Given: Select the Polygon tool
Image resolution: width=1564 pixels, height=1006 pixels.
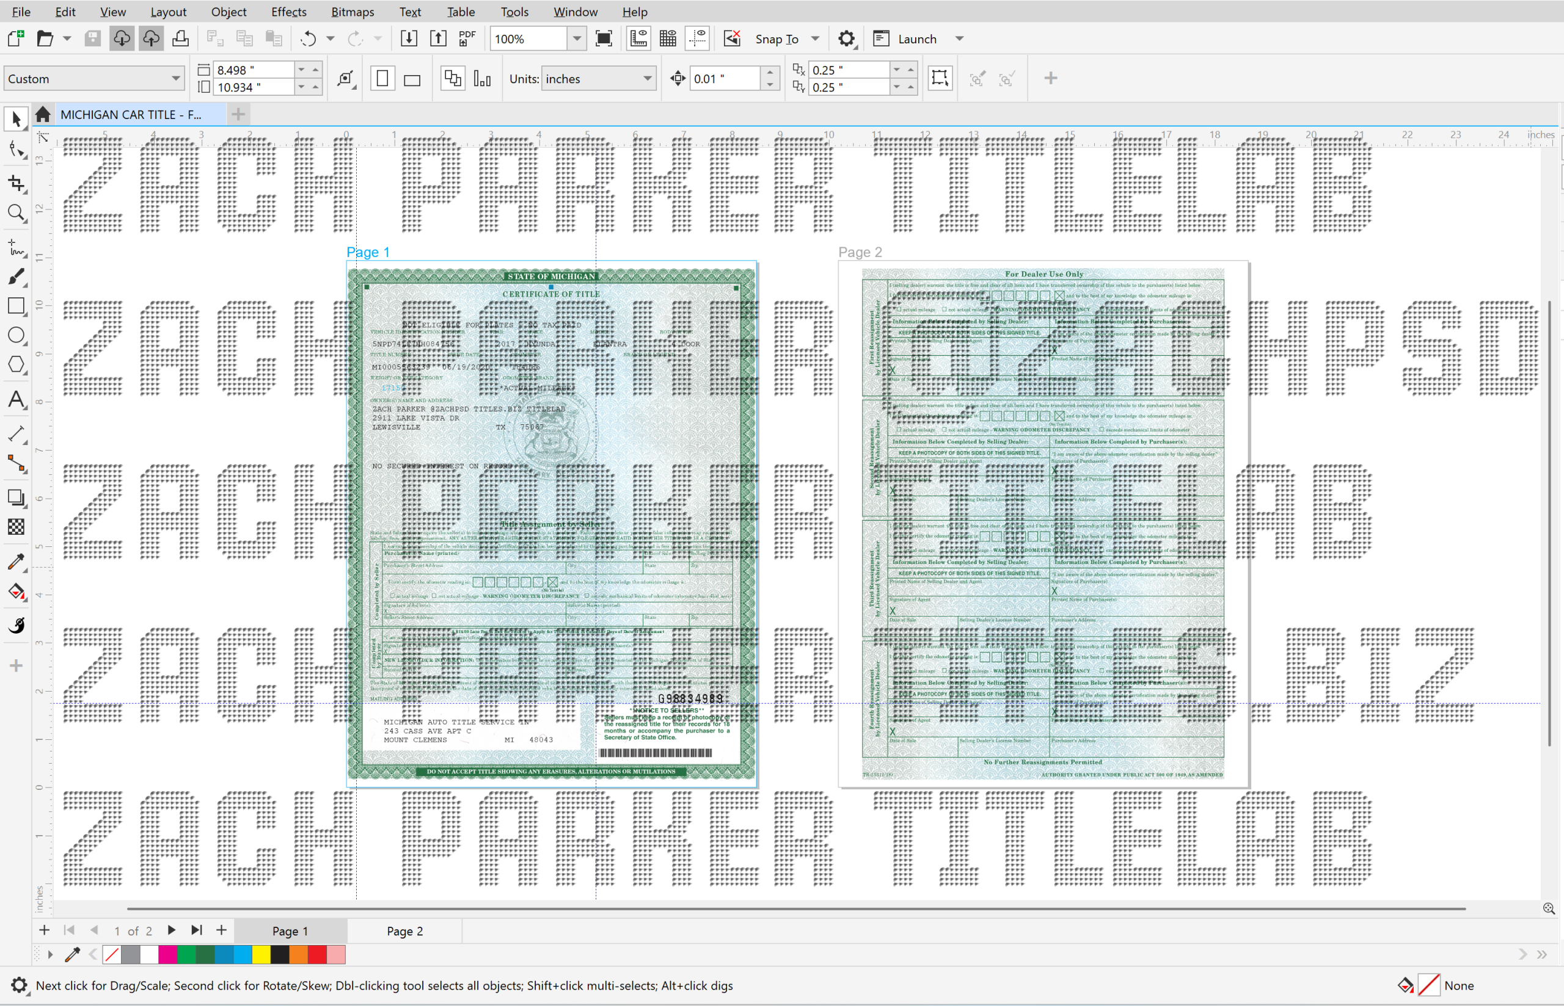Looking at the screenshot, I should [x=16, y=364].
